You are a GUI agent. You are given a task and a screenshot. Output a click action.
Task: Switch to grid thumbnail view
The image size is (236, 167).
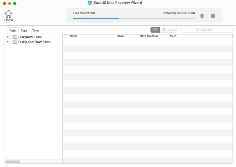[x=164, y=30]
